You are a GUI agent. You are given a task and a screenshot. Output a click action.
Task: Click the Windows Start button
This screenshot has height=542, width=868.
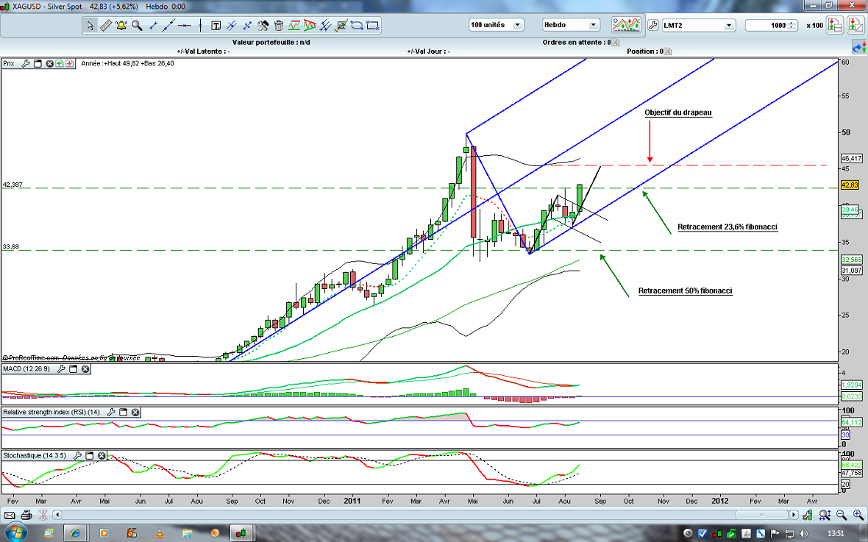tap(16, 532)
